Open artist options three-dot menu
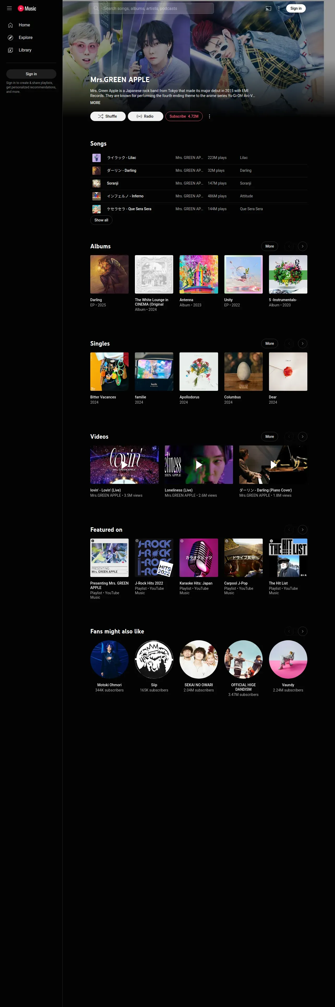 210,117
